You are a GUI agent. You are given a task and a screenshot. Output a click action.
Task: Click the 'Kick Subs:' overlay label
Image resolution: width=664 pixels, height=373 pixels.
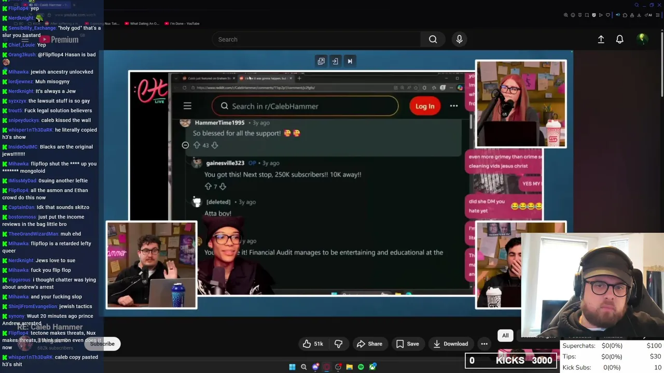pos(576,367)
